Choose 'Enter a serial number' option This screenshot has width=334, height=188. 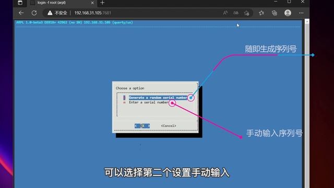pos(149,102)
